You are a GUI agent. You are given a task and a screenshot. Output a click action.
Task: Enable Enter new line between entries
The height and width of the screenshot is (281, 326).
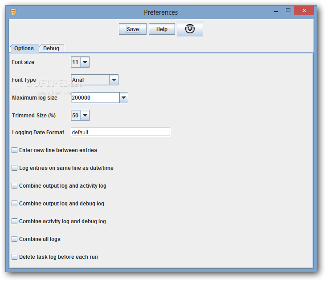[x=15, y=150]
